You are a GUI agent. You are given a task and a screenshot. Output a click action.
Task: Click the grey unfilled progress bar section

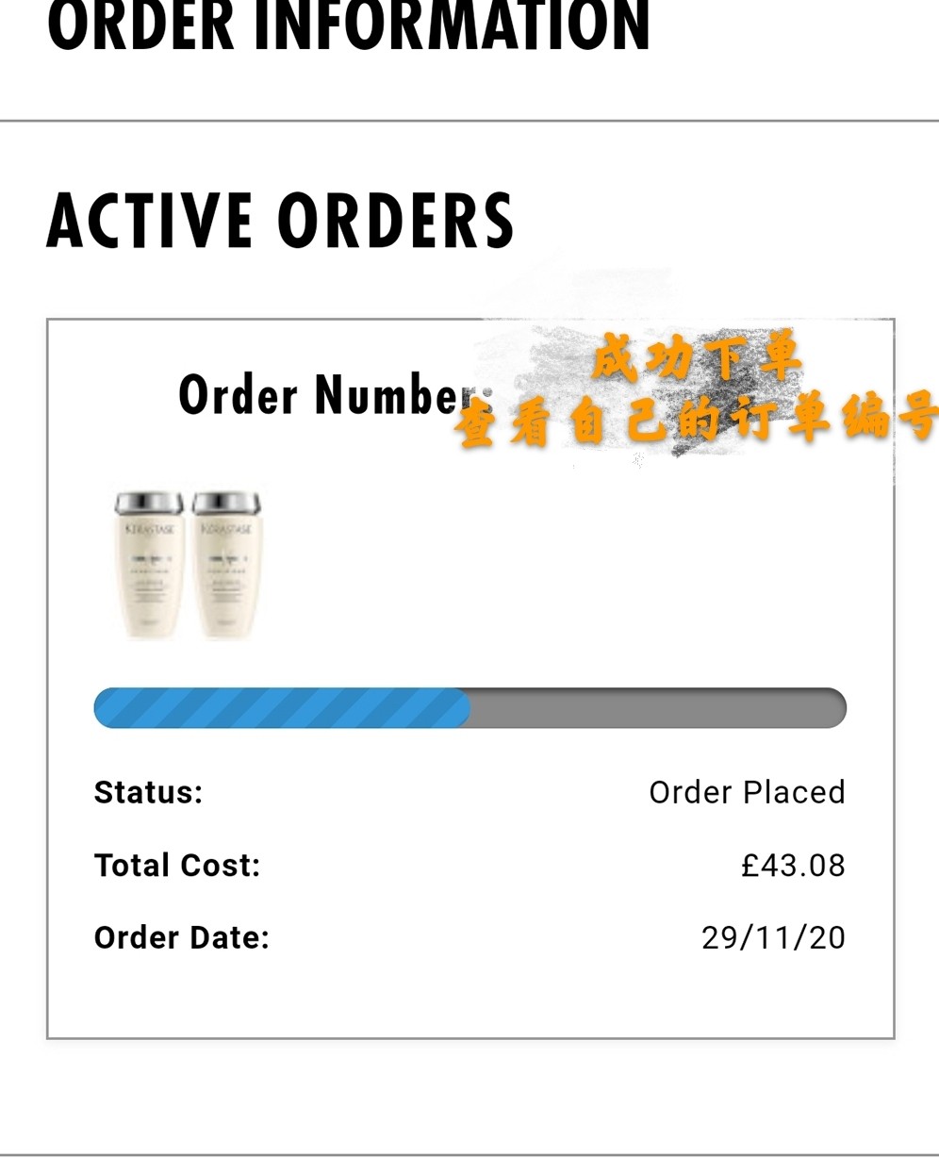click(658, 708)
